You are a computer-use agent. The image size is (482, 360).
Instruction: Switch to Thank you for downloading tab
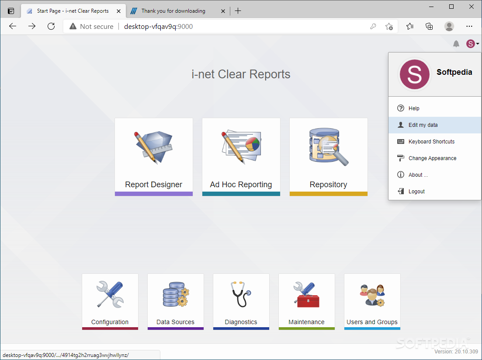pos(173,11)
